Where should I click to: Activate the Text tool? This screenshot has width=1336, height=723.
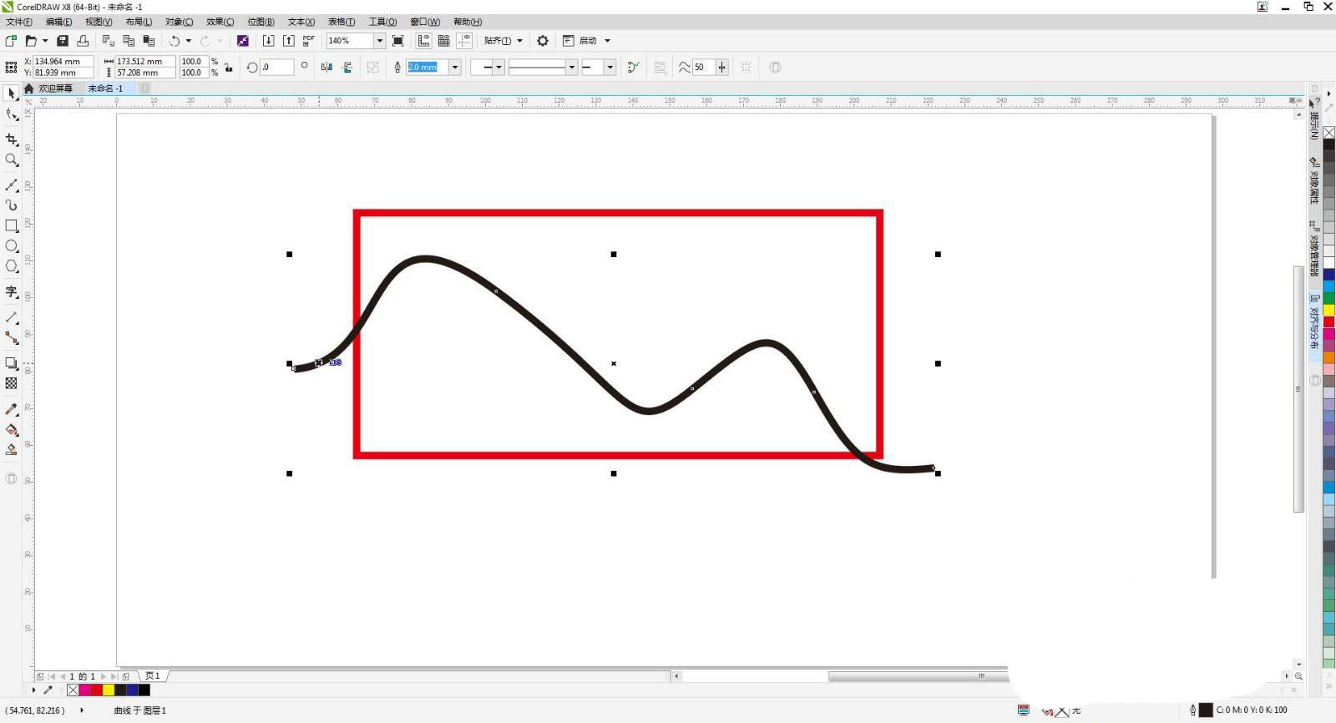click(x=12, y=291)
